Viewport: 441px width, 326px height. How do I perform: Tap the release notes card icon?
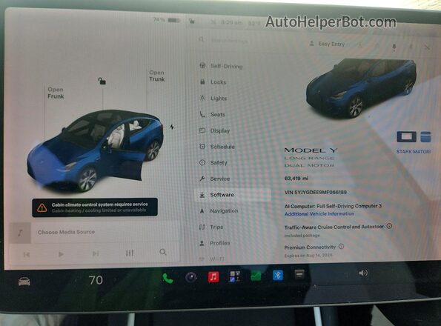(425, 137)
